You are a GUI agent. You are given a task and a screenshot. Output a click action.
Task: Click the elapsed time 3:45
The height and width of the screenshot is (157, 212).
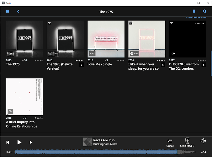[9, 152]
